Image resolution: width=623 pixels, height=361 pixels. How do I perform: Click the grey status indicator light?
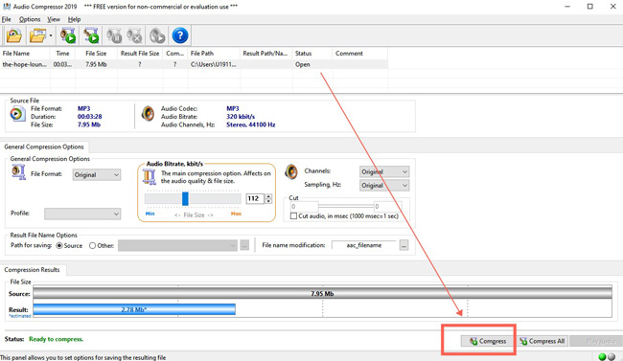click(611, 356)
